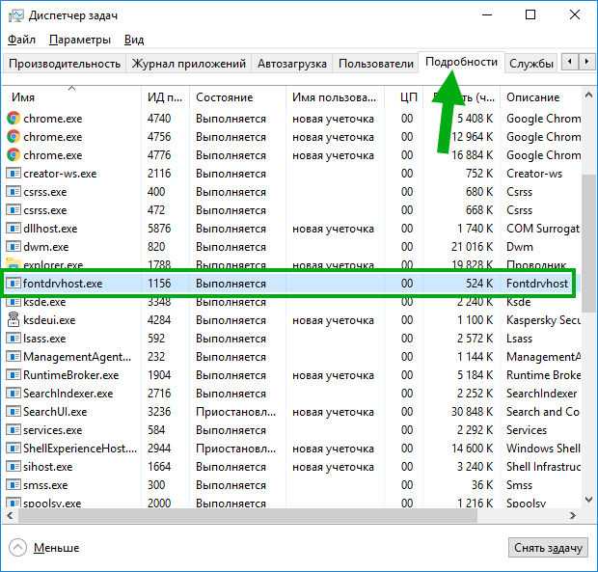Viewport: 598px width, 572px height.
Task: Click the Снять задачу button
Action: (548, 548)
